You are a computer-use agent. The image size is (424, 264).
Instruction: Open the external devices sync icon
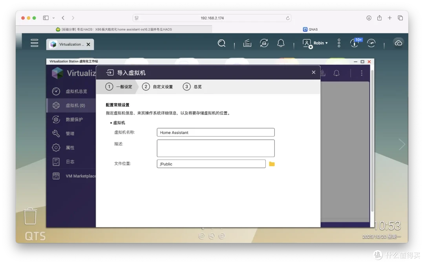(x=264, y=43)
